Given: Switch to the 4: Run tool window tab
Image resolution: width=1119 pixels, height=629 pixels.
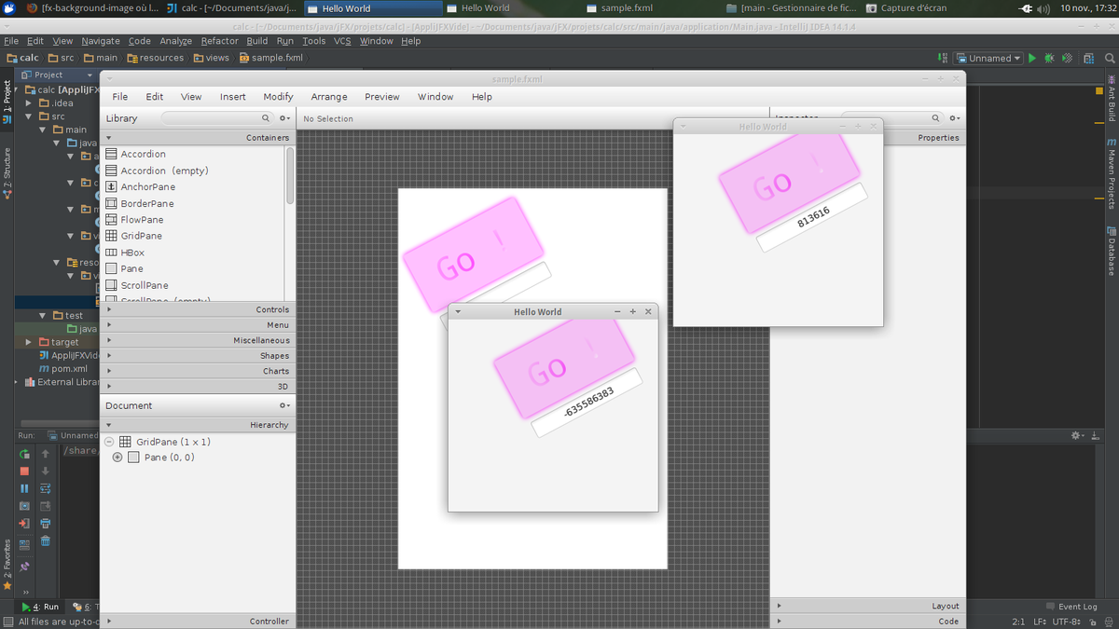Looking at the screenshot, I should pos(40,607).
